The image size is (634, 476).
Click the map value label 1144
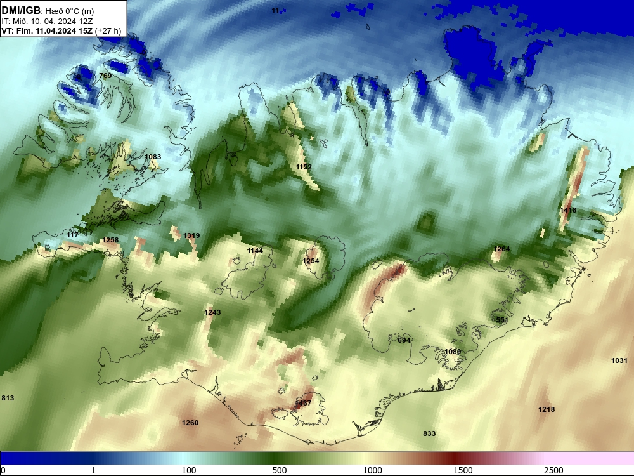(x=255, y=251)
